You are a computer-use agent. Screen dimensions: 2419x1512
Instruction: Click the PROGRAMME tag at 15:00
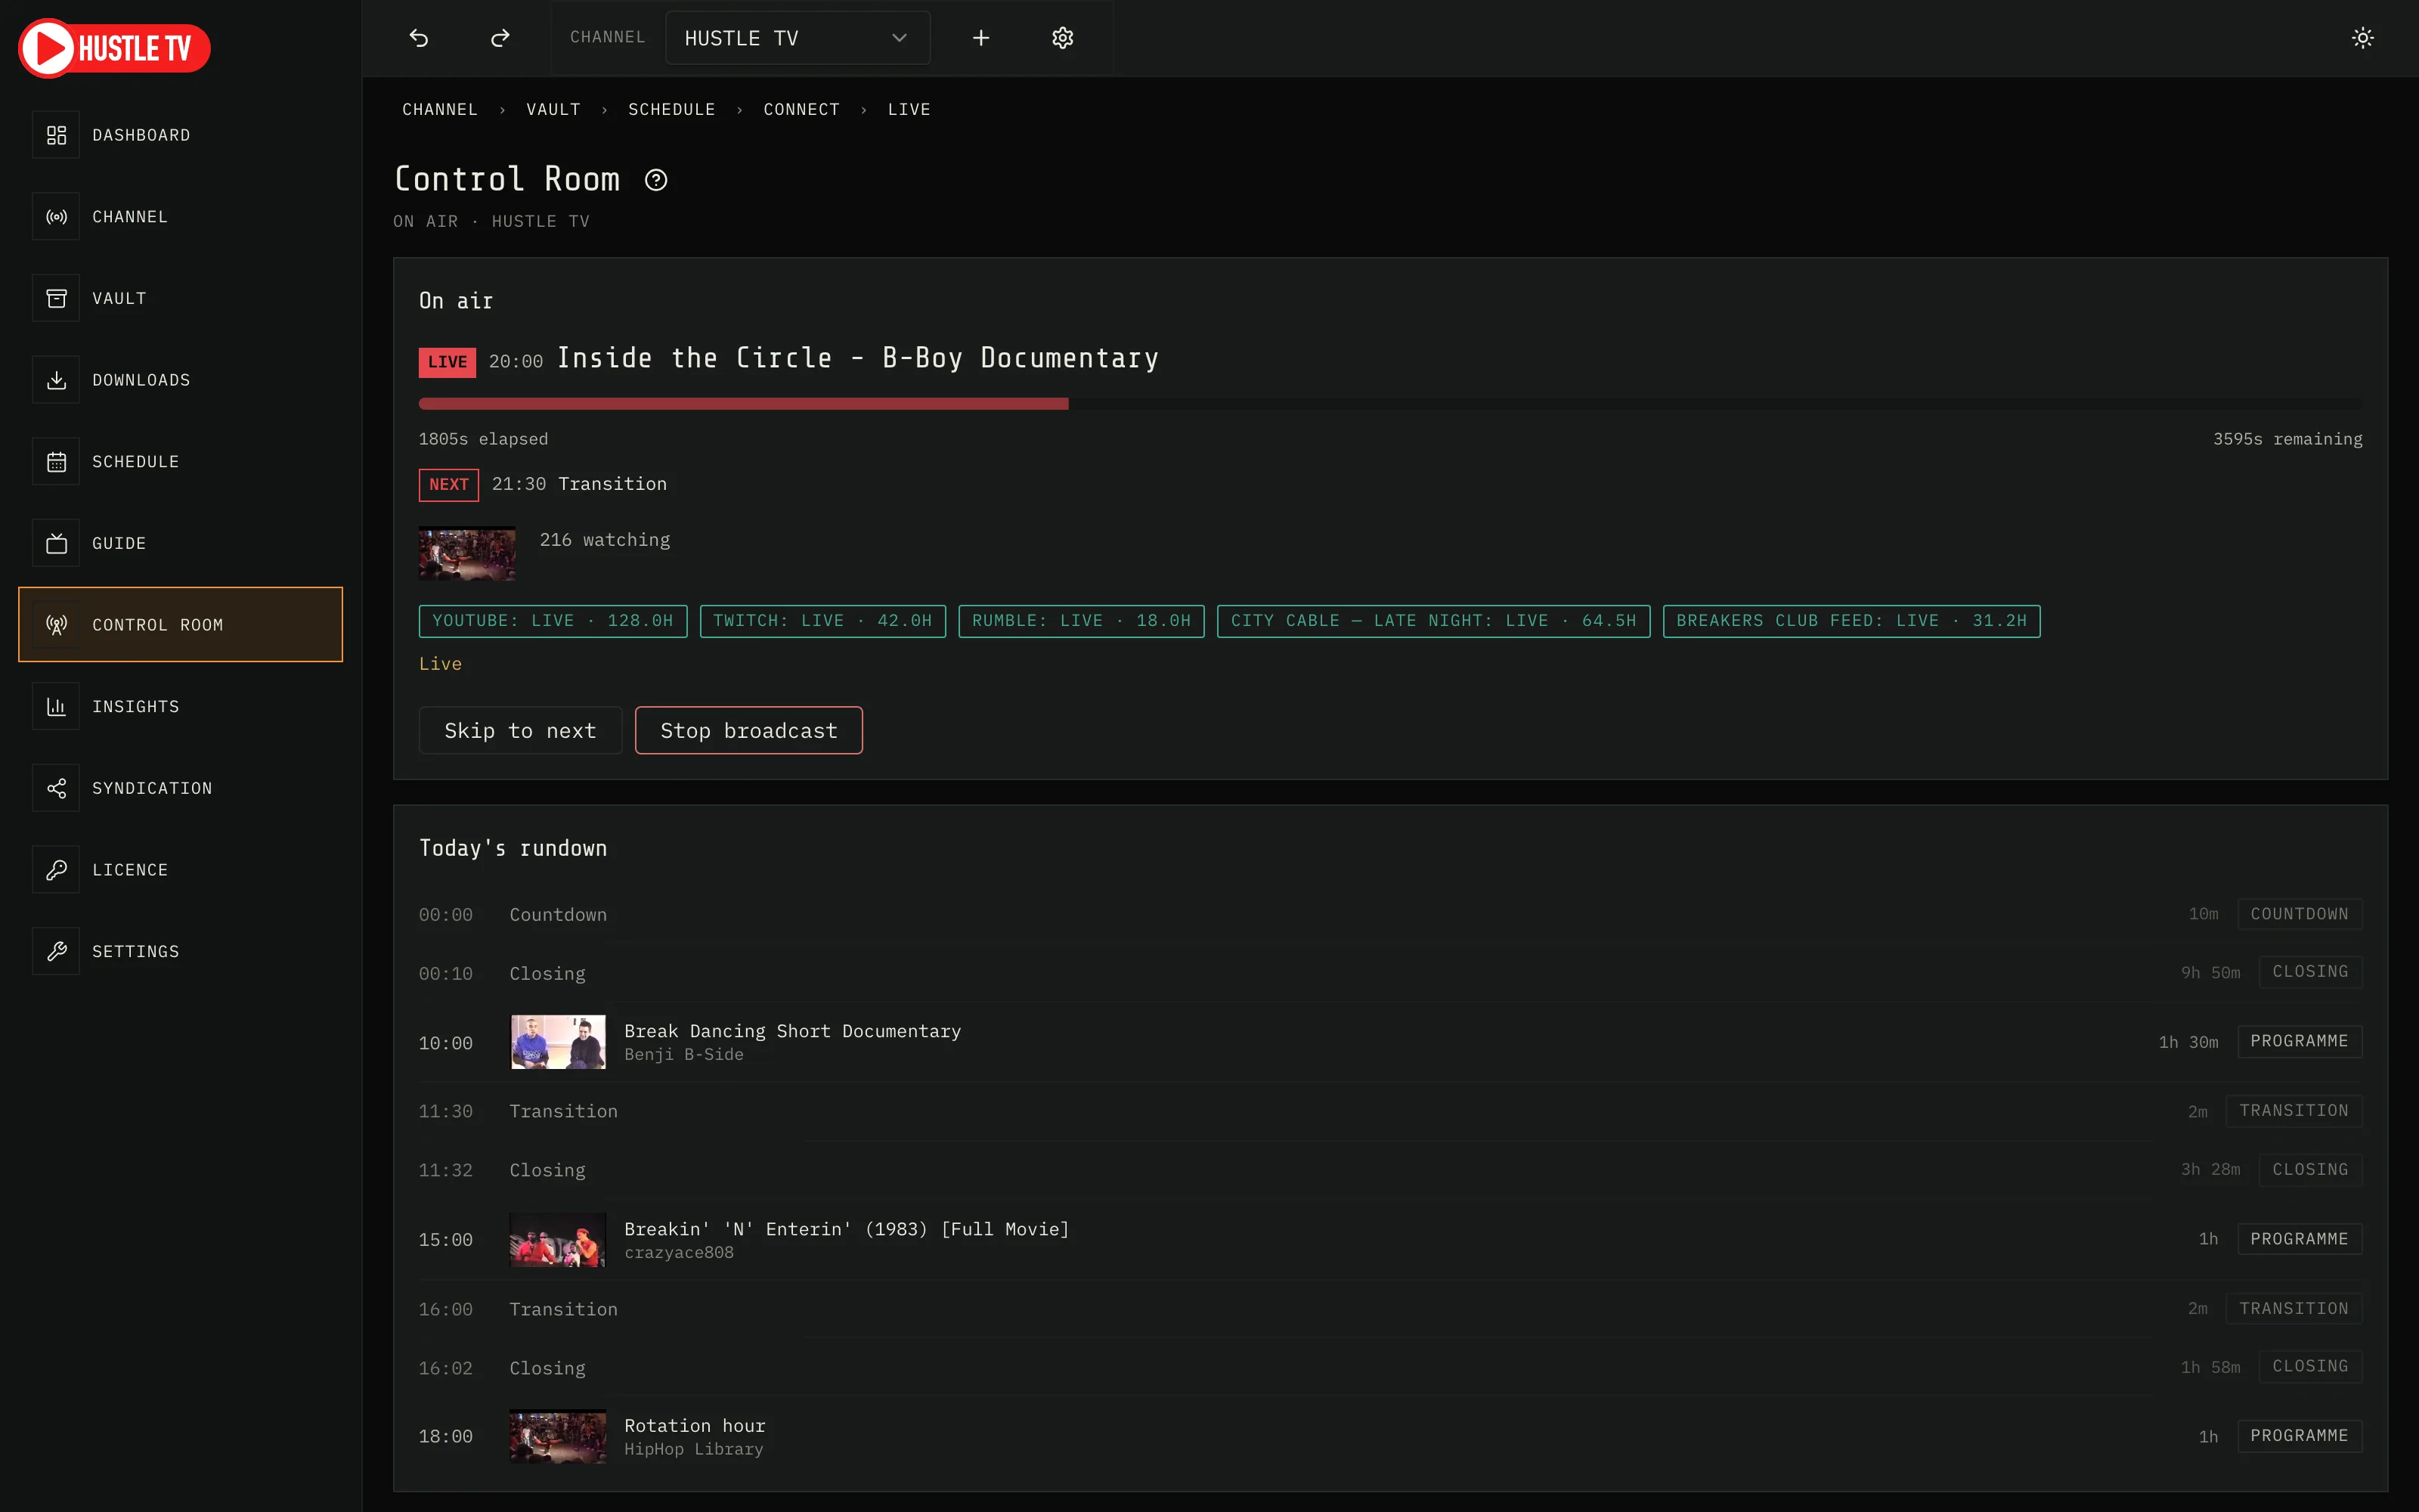[x=2299, y=1239]
